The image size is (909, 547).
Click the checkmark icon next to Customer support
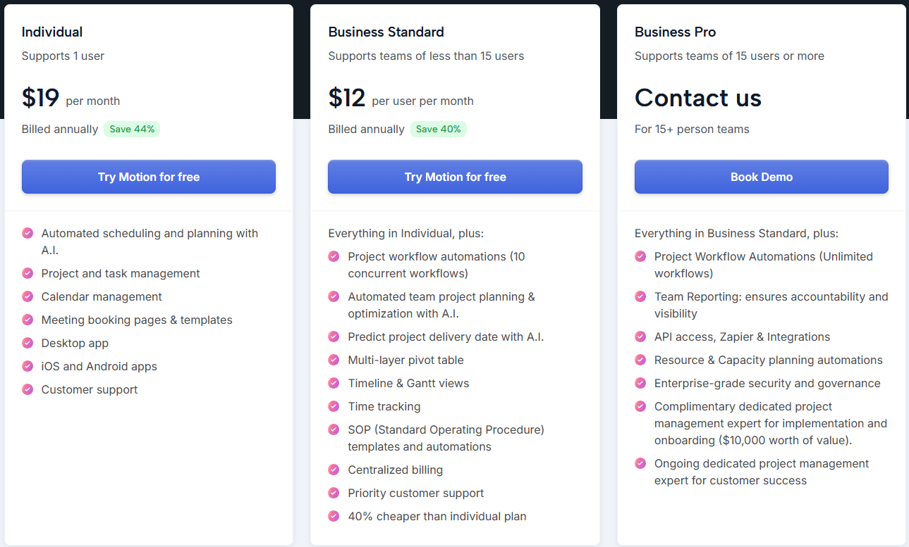pos(28,389)
